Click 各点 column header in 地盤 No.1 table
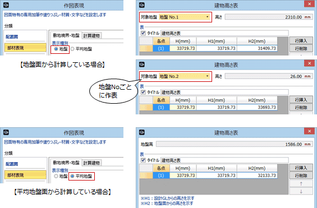This screenshot has height=208, width=317. pos(161,41)
